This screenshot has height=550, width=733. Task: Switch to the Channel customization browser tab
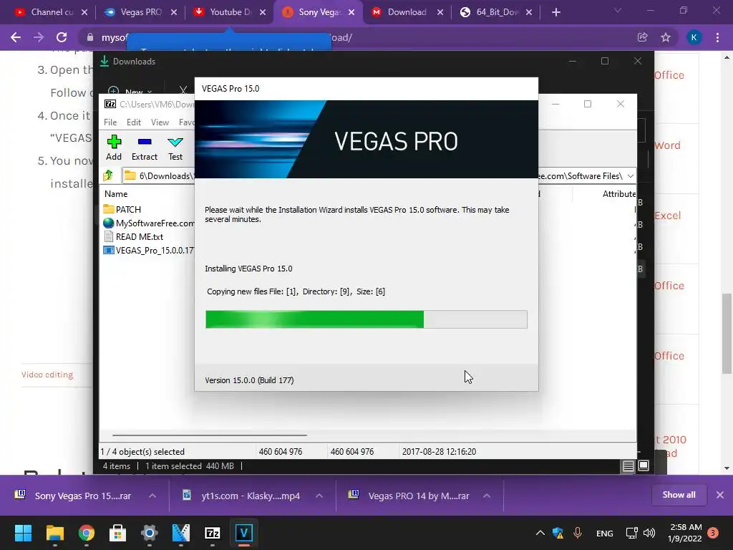(x=46, y=12)
